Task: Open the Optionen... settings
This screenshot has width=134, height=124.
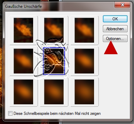Action: 115,39
